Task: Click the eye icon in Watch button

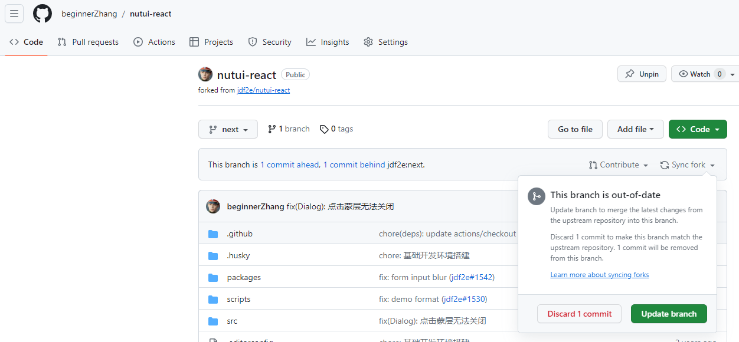Action: [x=684, y=74]
